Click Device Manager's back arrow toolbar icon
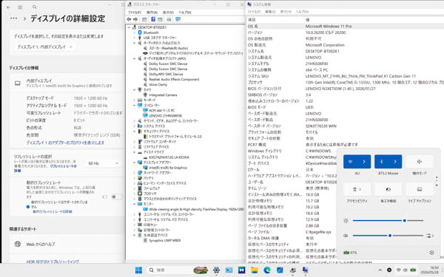Viewport: 444px width, 277px height. 129,19
